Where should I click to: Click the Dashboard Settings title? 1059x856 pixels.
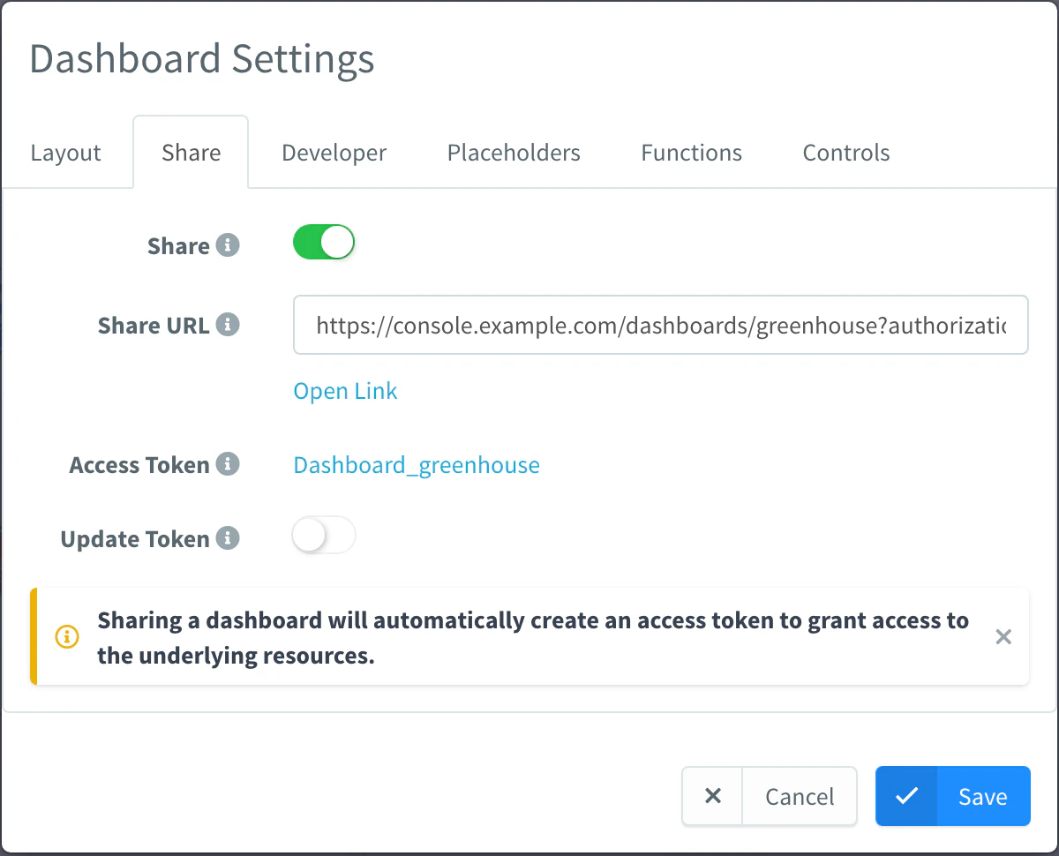(202, 59)
